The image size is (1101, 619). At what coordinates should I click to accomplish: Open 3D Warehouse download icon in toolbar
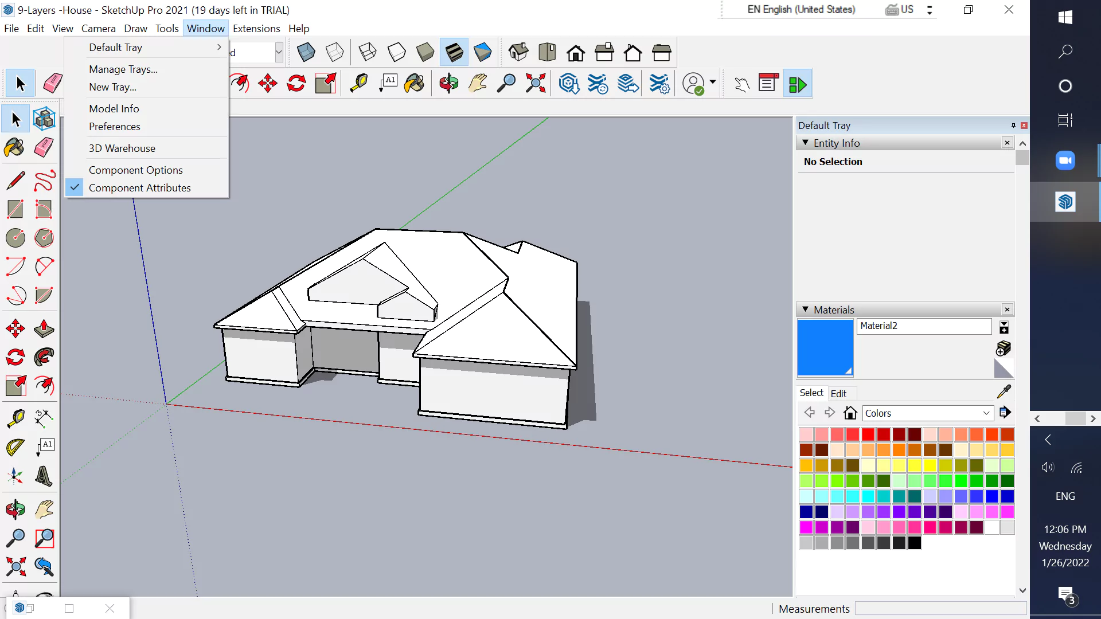point(569,83)
